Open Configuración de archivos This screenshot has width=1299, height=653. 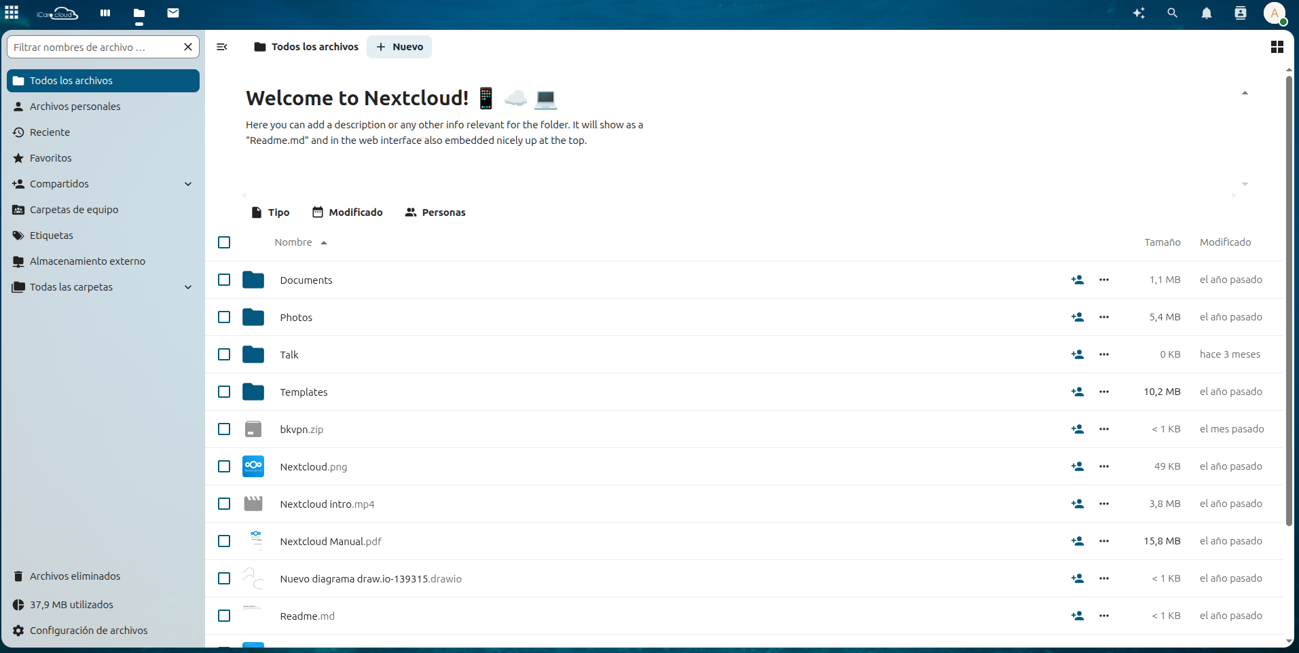[88, 630]
